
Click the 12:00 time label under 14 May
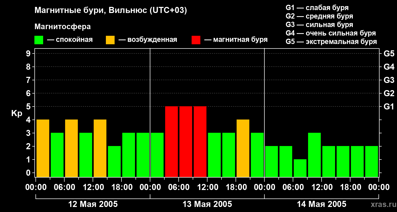click(322, 187)
